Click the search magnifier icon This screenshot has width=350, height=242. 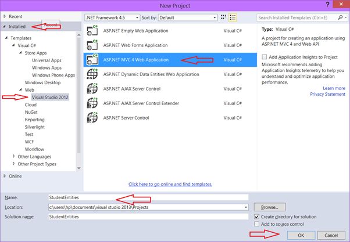pos(340,17)
